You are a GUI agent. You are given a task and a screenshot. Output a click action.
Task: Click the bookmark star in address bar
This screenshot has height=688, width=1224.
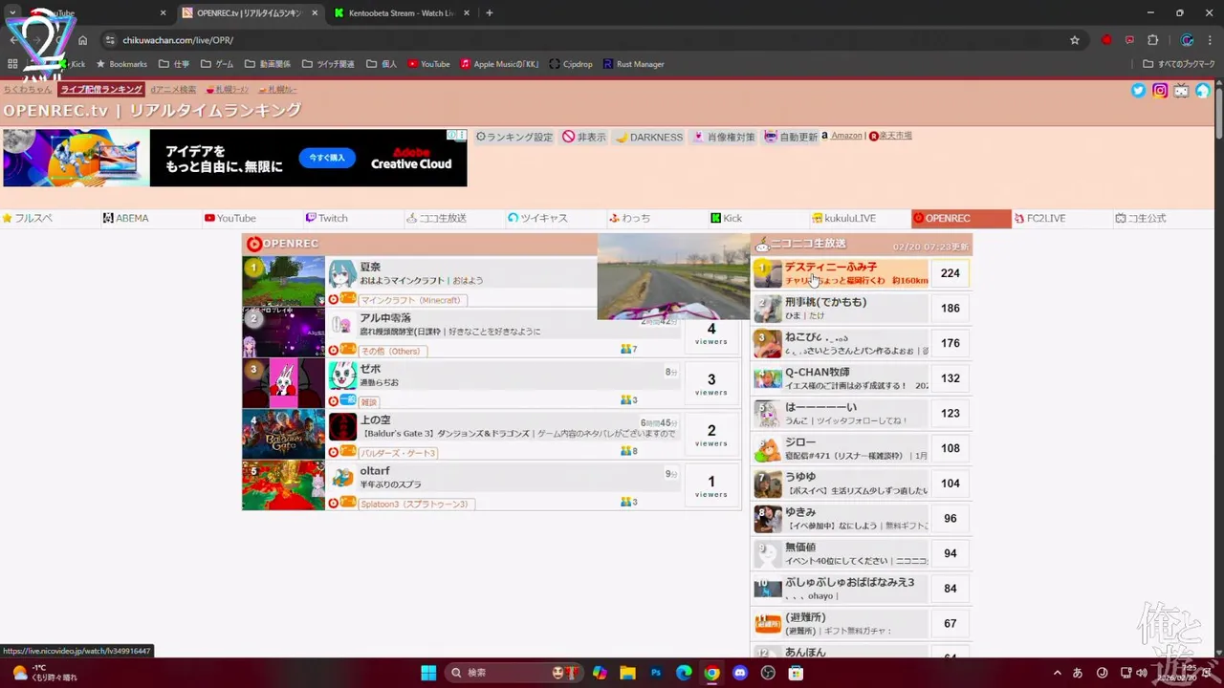click(x=1075, y=40)
